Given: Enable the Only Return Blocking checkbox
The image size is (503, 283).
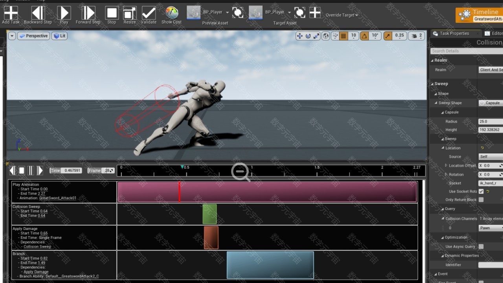Looking at the screenshot, I should (x=481, y=200).
